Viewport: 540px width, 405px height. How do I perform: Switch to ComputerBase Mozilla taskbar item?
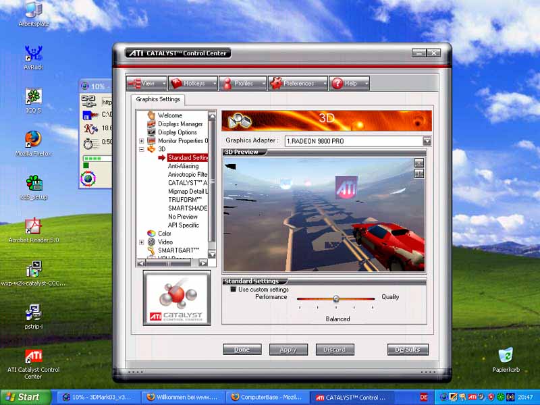[x=267, y=397]
